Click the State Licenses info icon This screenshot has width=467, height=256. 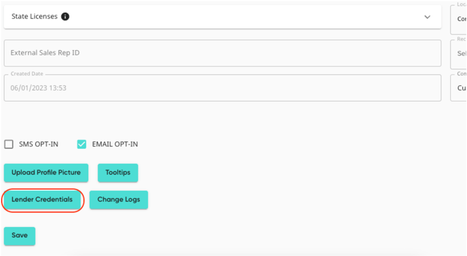[65, 17]
